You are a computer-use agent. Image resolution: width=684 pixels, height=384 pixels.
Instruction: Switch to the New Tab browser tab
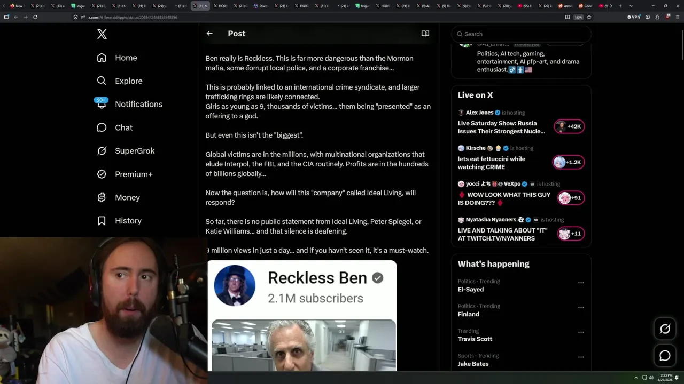[x=18, y=6]
